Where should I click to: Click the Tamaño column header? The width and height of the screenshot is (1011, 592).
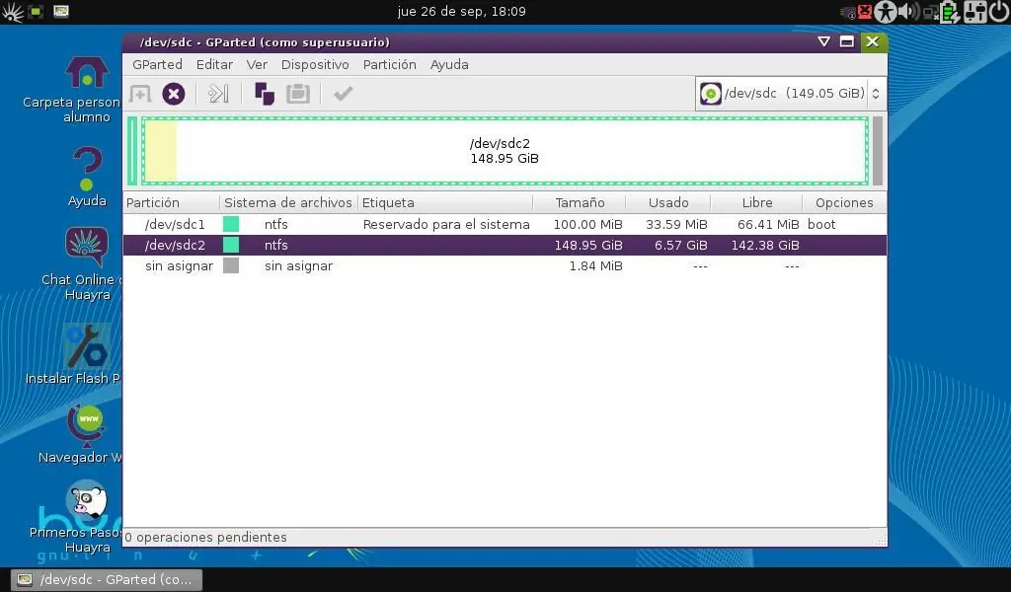tap(580, 203)
